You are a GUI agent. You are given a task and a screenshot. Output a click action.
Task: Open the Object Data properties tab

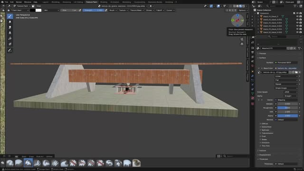click(x=252, y=94)
